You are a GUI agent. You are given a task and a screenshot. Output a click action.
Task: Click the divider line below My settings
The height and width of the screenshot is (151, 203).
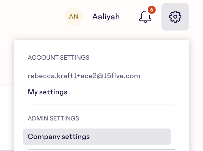click(101, 105)
